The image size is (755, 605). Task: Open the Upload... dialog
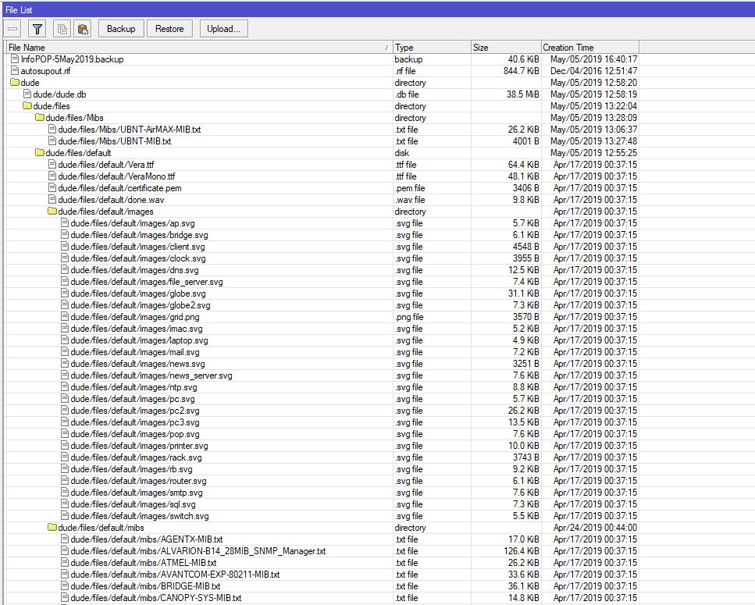pyautogui.click(x=225, y=28)
